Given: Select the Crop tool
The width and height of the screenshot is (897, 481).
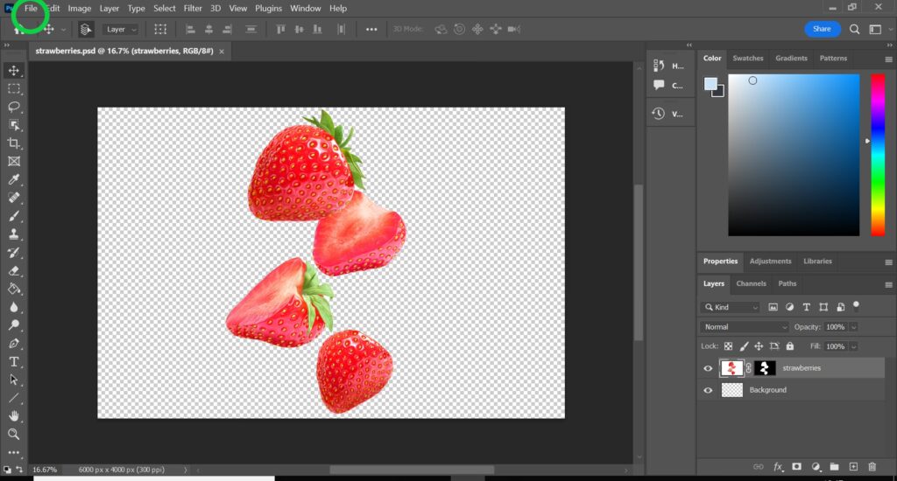Looking at the screenshot, I should pyautogui.click(x=14, y=143).
